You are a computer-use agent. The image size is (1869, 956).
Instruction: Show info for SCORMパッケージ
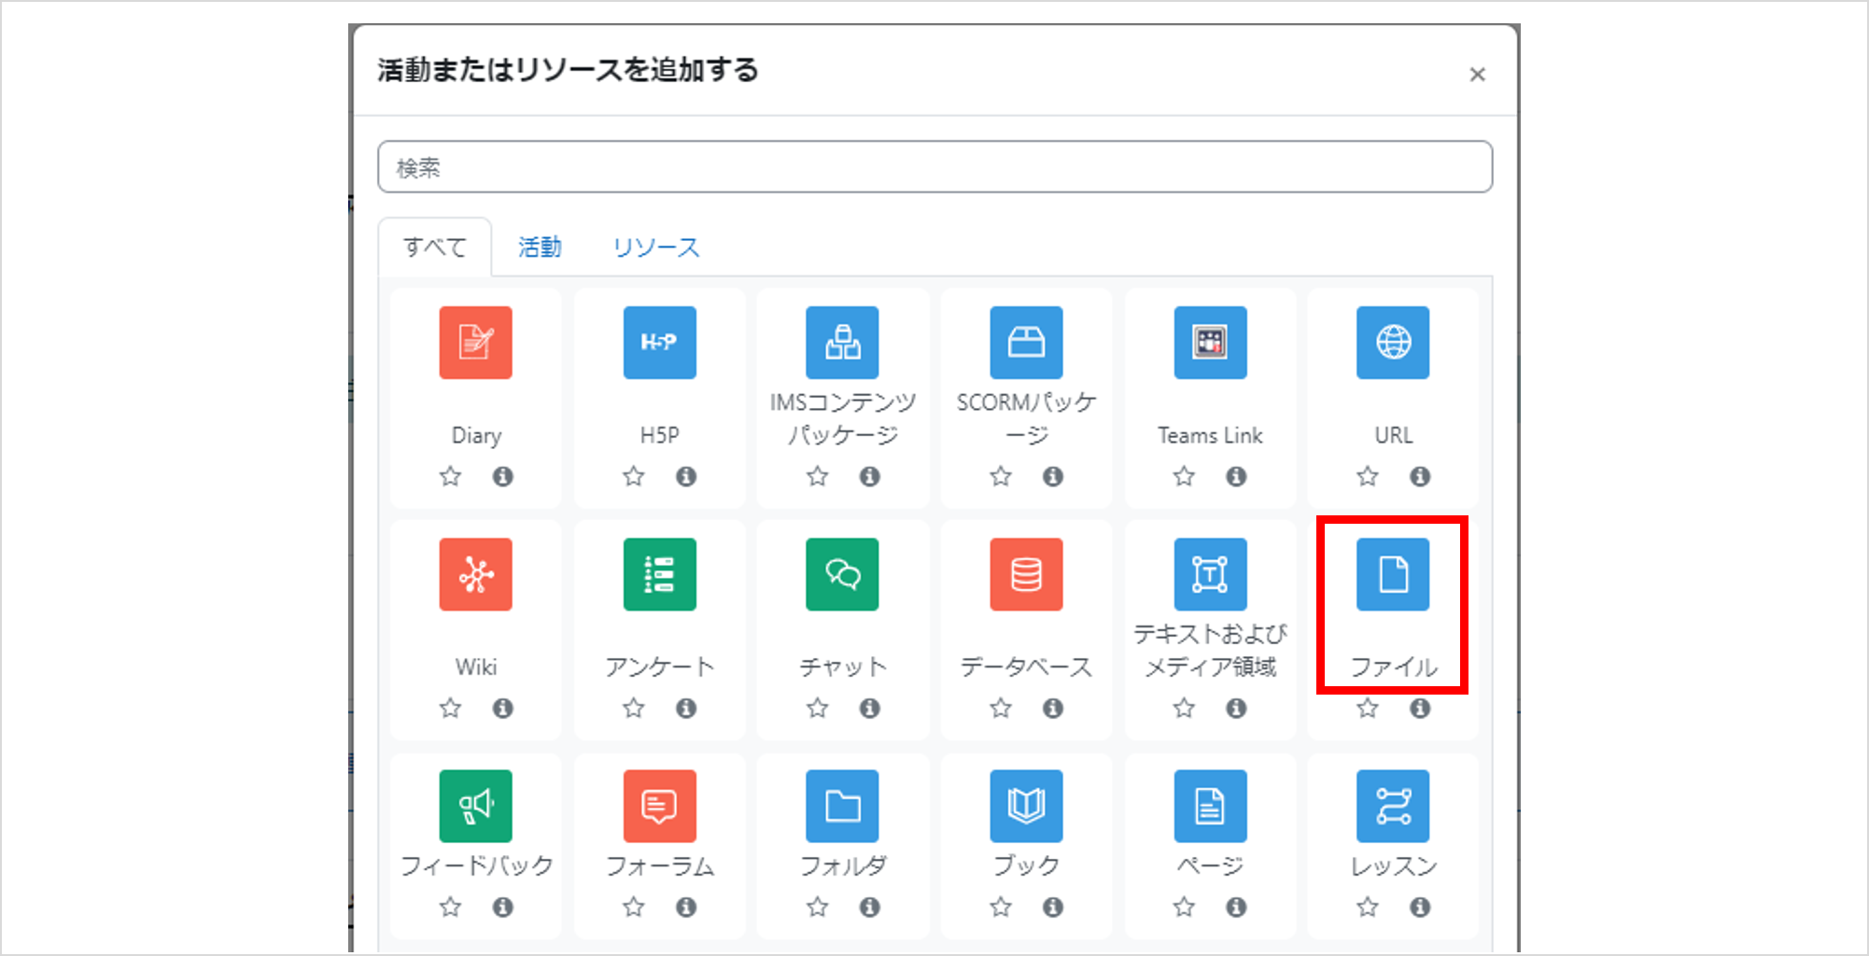[1053, 476]
